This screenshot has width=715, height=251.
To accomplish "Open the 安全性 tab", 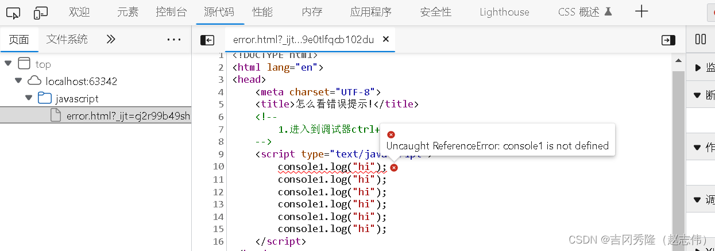I will 436,12.
